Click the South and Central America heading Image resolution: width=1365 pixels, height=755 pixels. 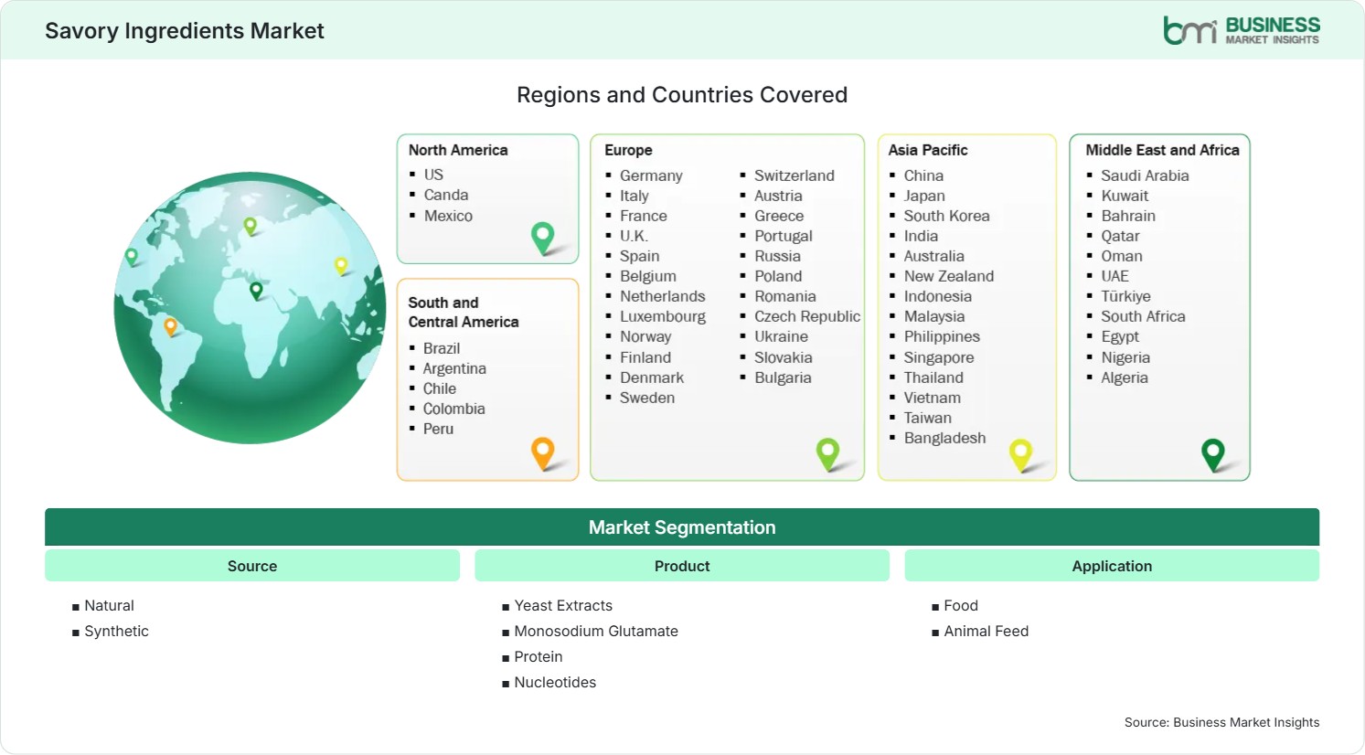(464, 312)
